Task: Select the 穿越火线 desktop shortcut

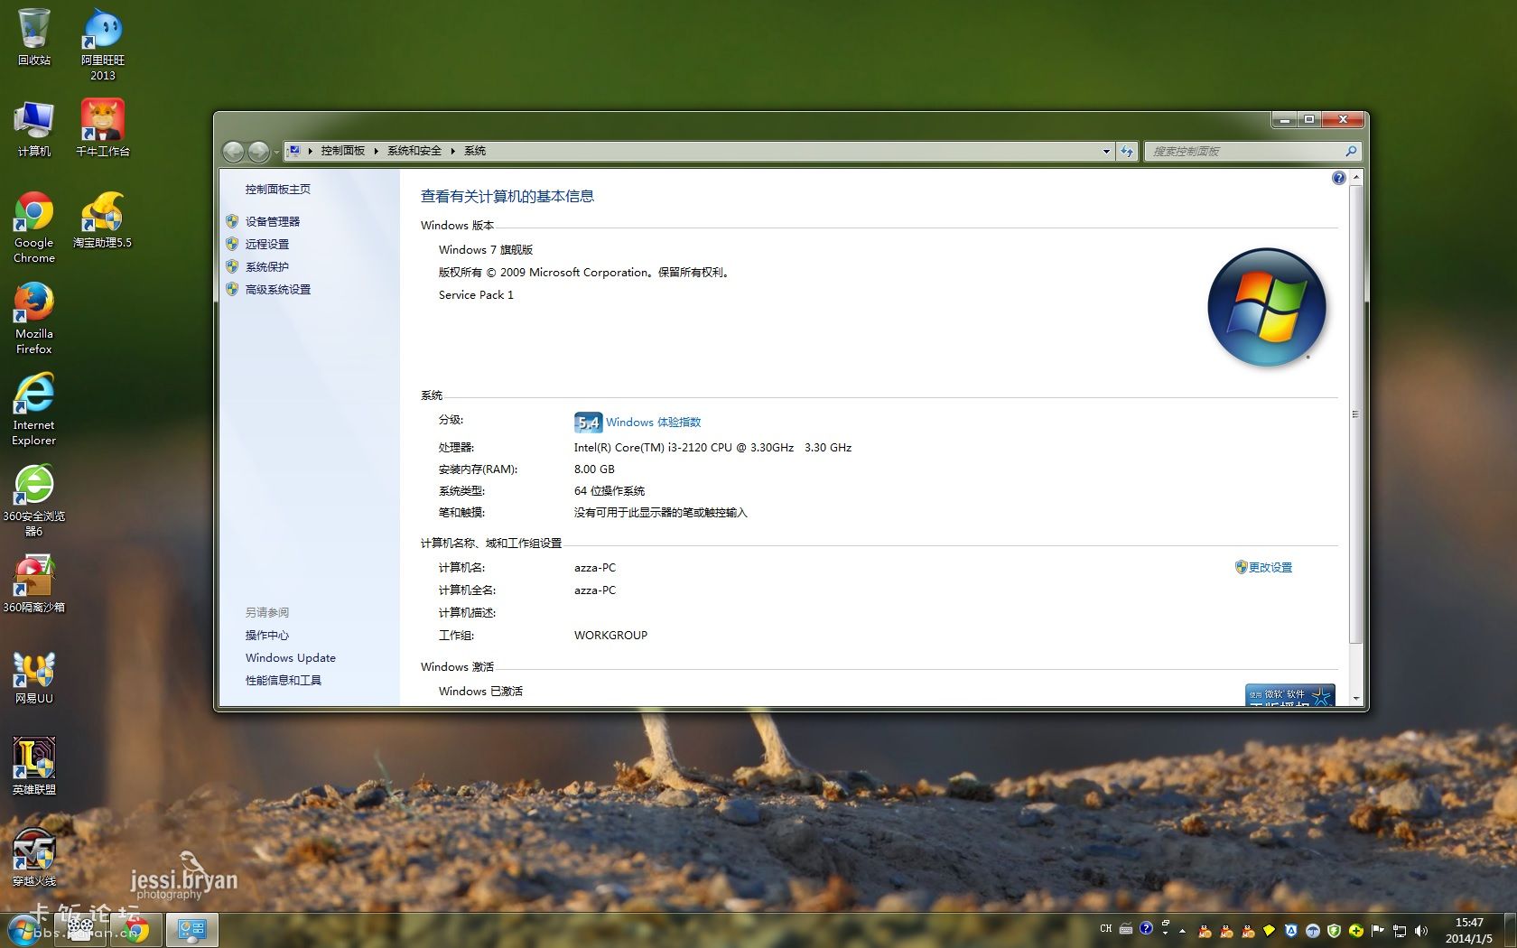Action: click(34, 858)
